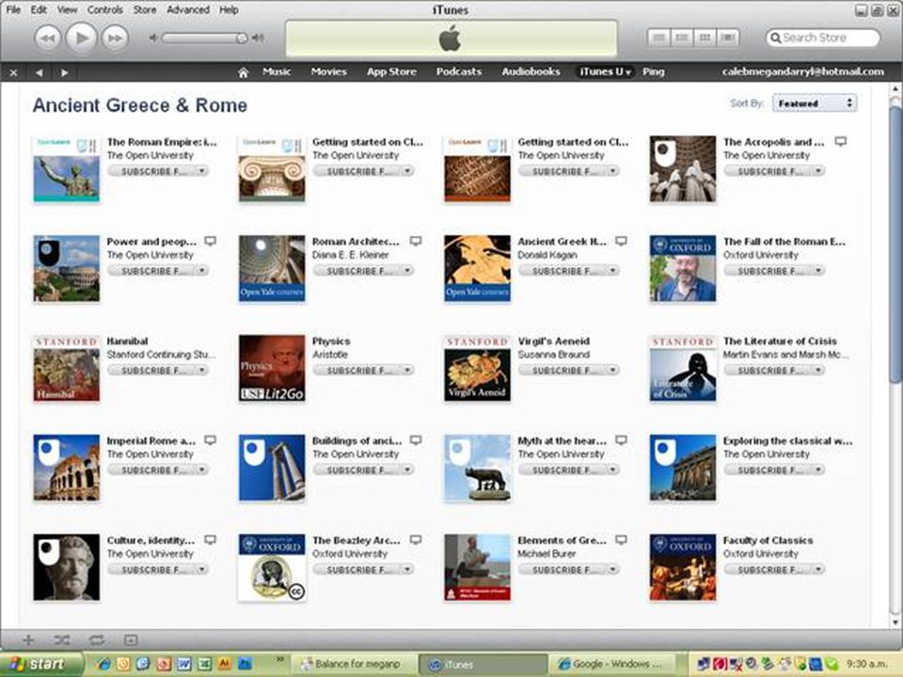This screenshot has width=903, height=677.
Task: Open the Physics Lit2Go thumbnail
Action: point(272,369)
